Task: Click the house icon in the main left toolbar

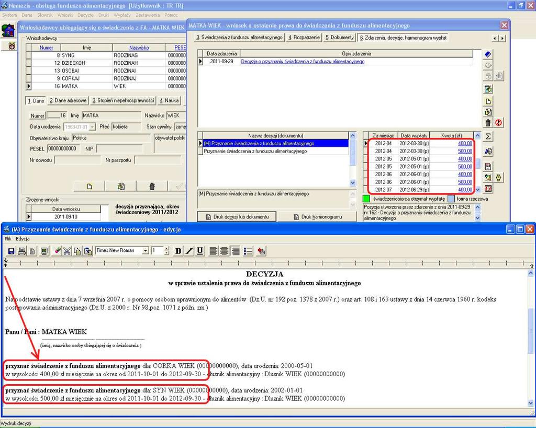Action: [x=8, y=30]
